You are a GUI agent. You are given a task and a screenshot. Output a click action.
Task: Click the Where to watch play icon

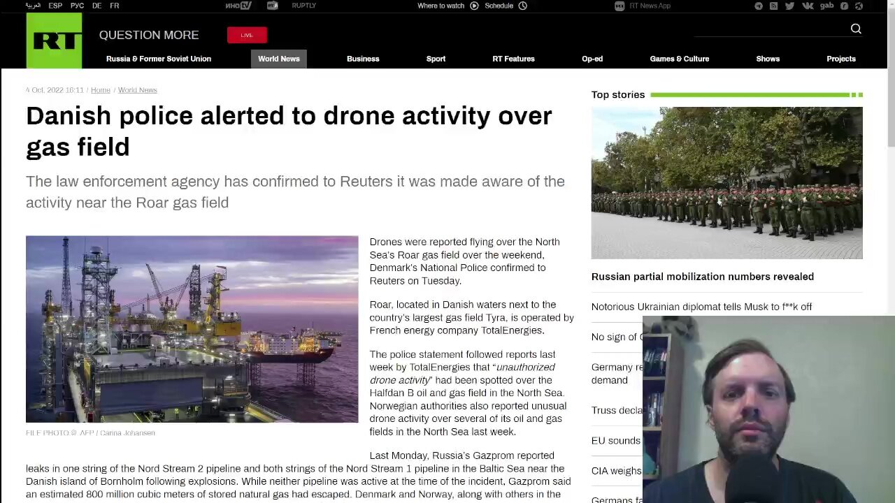(474, 6)
